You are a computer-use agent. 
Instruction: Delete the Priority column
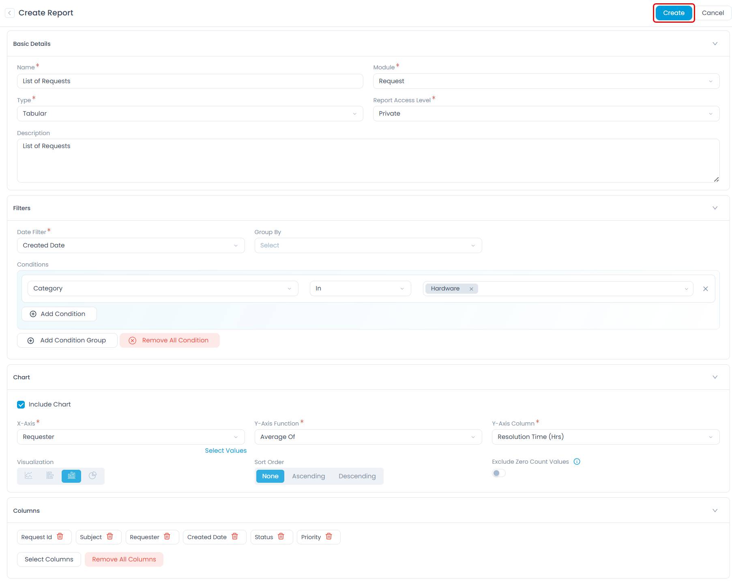tap(329, 537)
